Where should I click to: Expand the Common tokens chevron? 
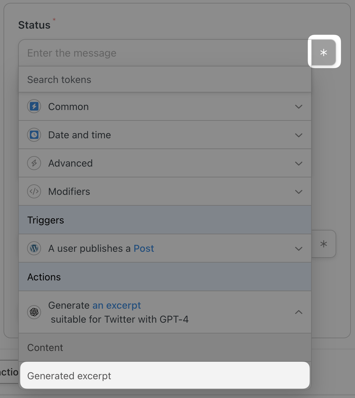(298, 106)
